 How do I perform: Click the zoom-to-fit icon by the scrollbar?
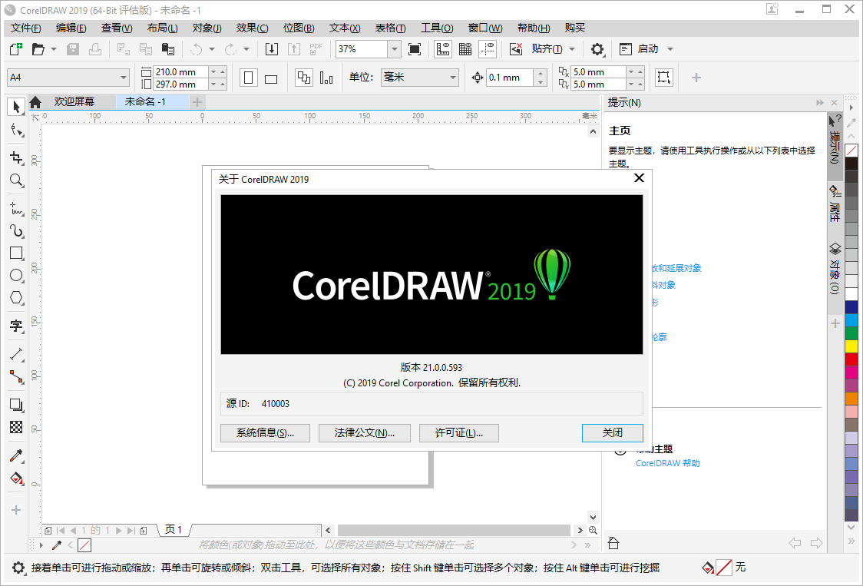click(x=593, y=530)
